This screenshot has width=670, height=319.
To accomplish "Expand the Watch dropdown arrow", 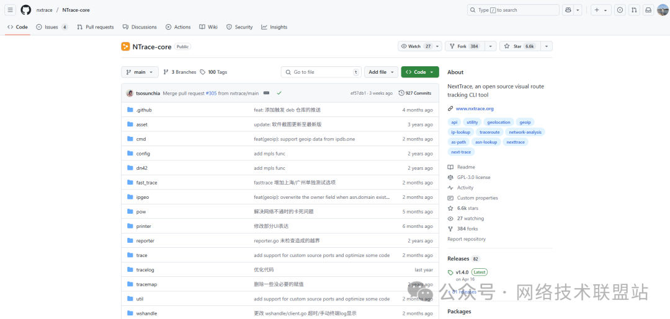I will tap(438, 46).
